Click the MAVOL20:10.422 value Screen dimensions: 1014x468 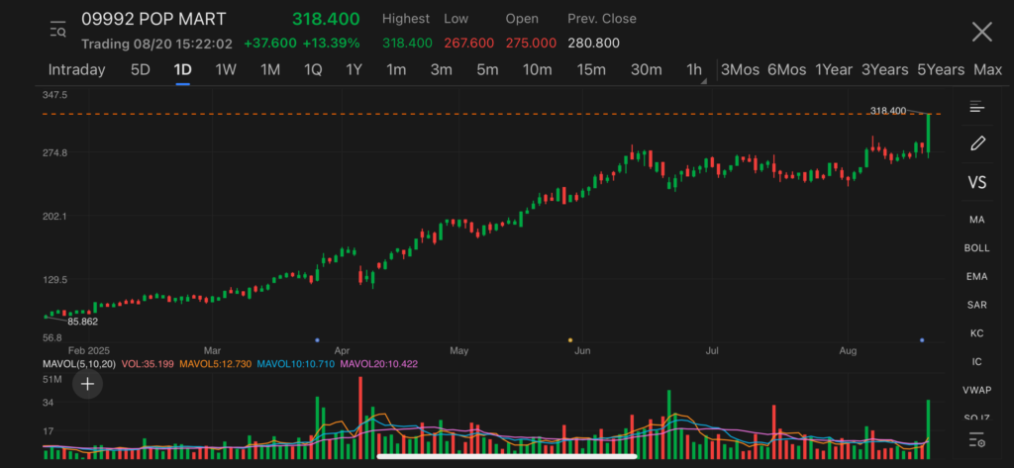[379, 364]
